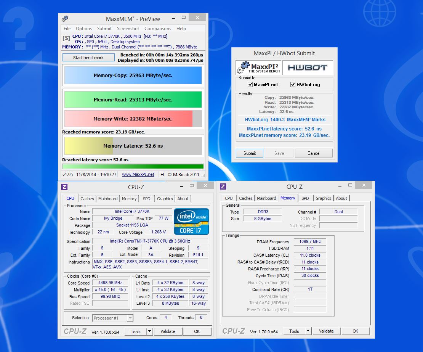Viewport: 423px width, 352px height.
Task: Close the right CPU-Z Memory window
Action: click(364, 185)
